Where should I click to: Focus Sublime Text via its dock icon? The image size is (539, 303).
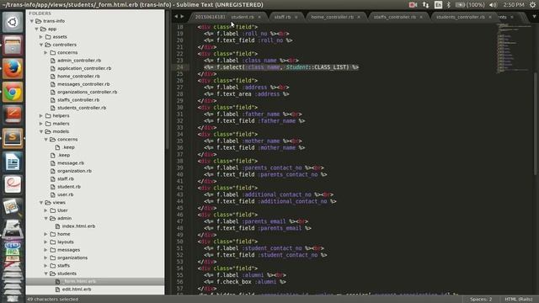click(x=13, y=138)
